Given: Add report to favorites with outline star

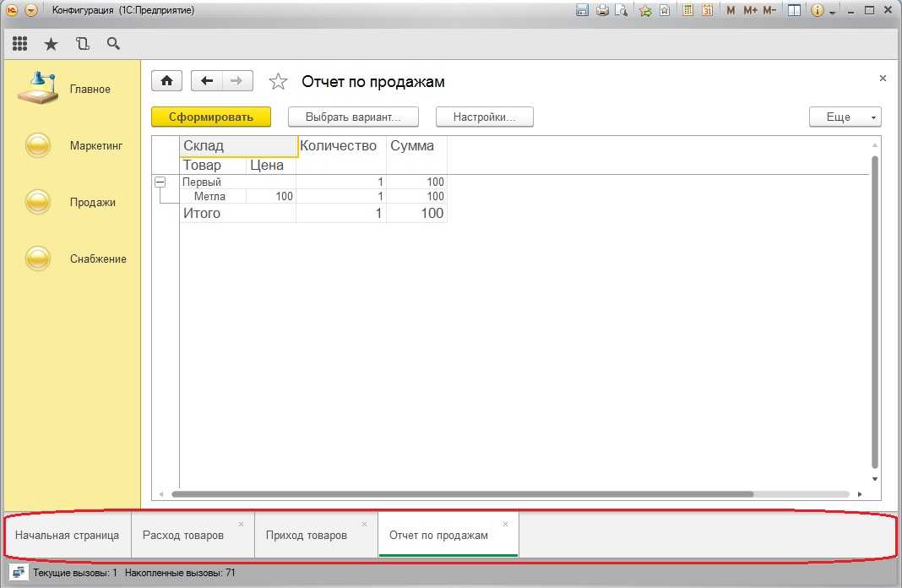Looking at the screenshot, I should coord(278,82).
